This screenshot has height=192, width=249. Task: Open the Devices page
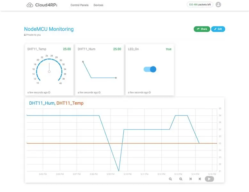98,5
